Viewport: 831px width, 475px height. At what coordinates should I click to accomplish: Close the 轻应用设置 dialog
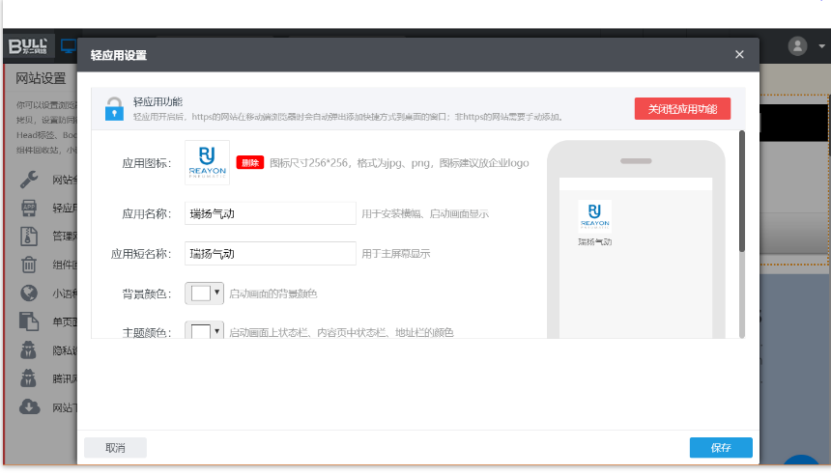pyautogui.click(x=739, y=55)
